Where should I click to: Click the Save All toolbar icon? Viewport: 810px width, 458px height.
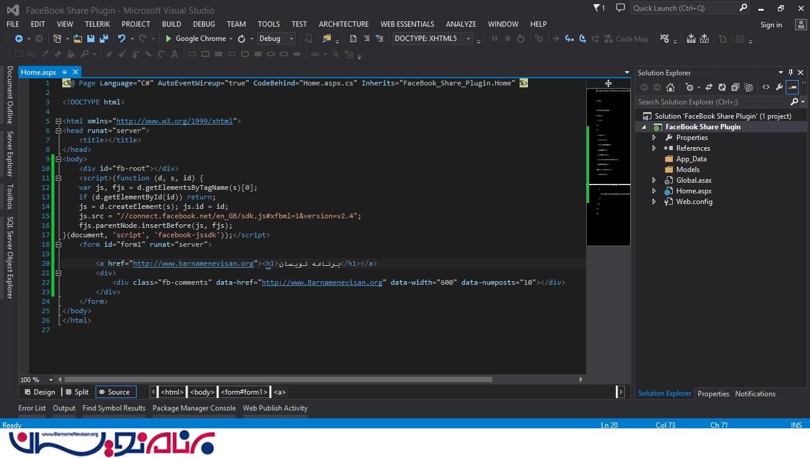click(104, 39)
